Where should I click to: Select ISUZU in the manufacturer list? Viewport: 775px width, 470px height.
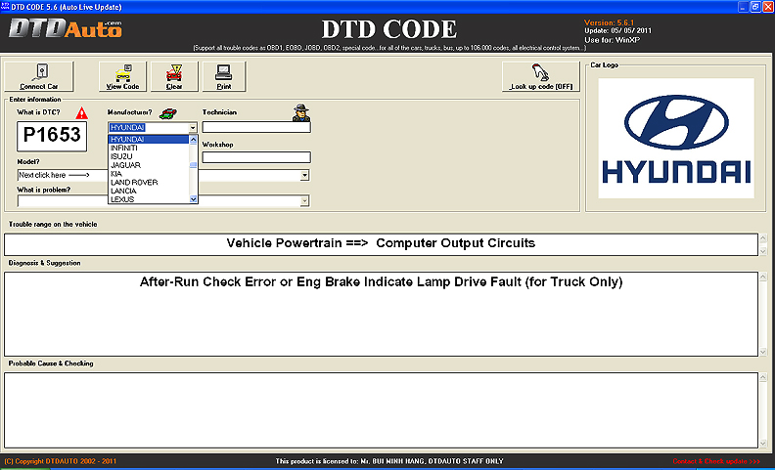pos(149,156)
